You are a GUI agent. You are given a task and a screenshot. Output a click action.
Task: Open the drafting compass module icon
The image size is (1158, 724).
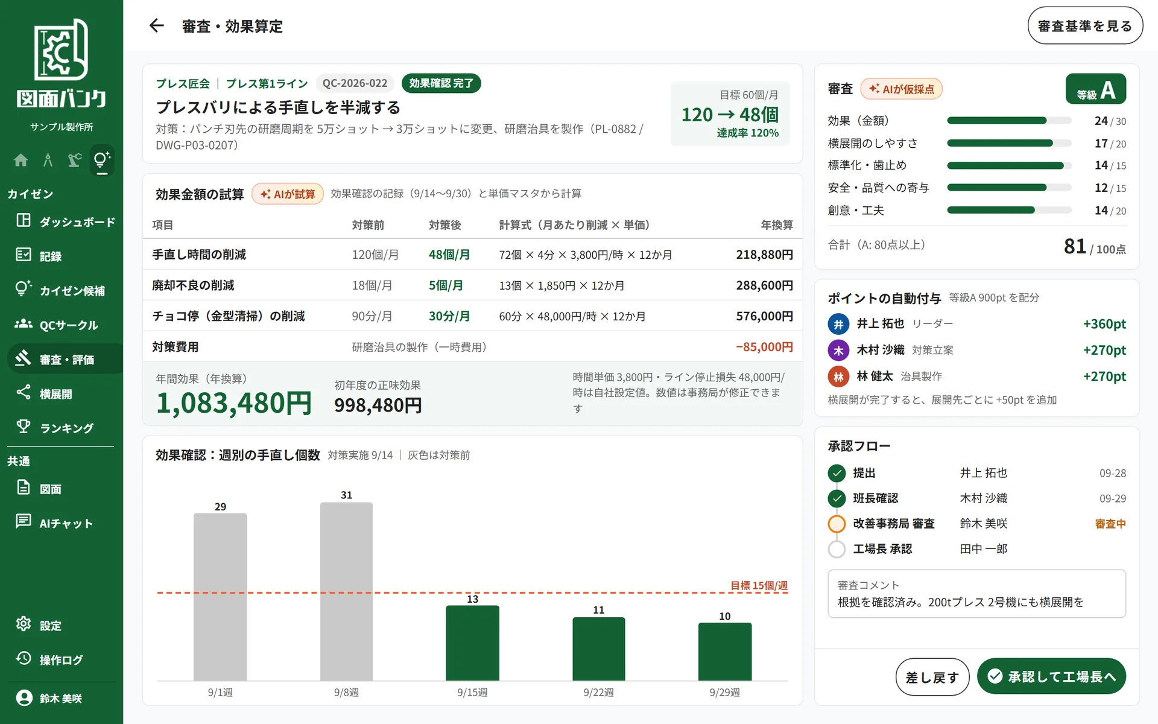pyautogui.click(x=48, y=160)
